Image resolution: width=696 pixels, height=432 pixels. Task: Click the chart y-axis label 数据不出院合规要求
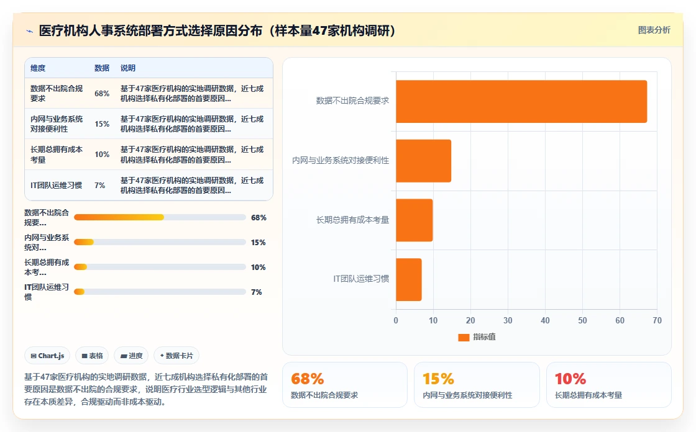click(352, 101)
